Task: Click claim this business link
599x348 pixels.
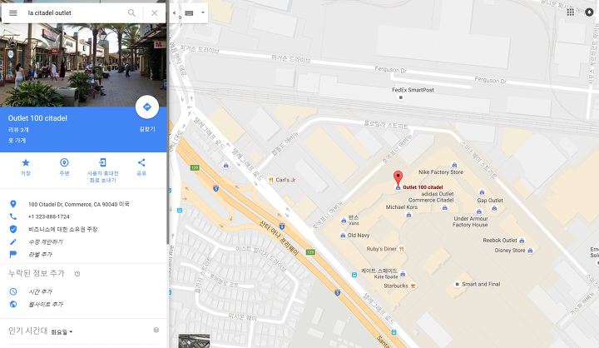Action: 63,229
